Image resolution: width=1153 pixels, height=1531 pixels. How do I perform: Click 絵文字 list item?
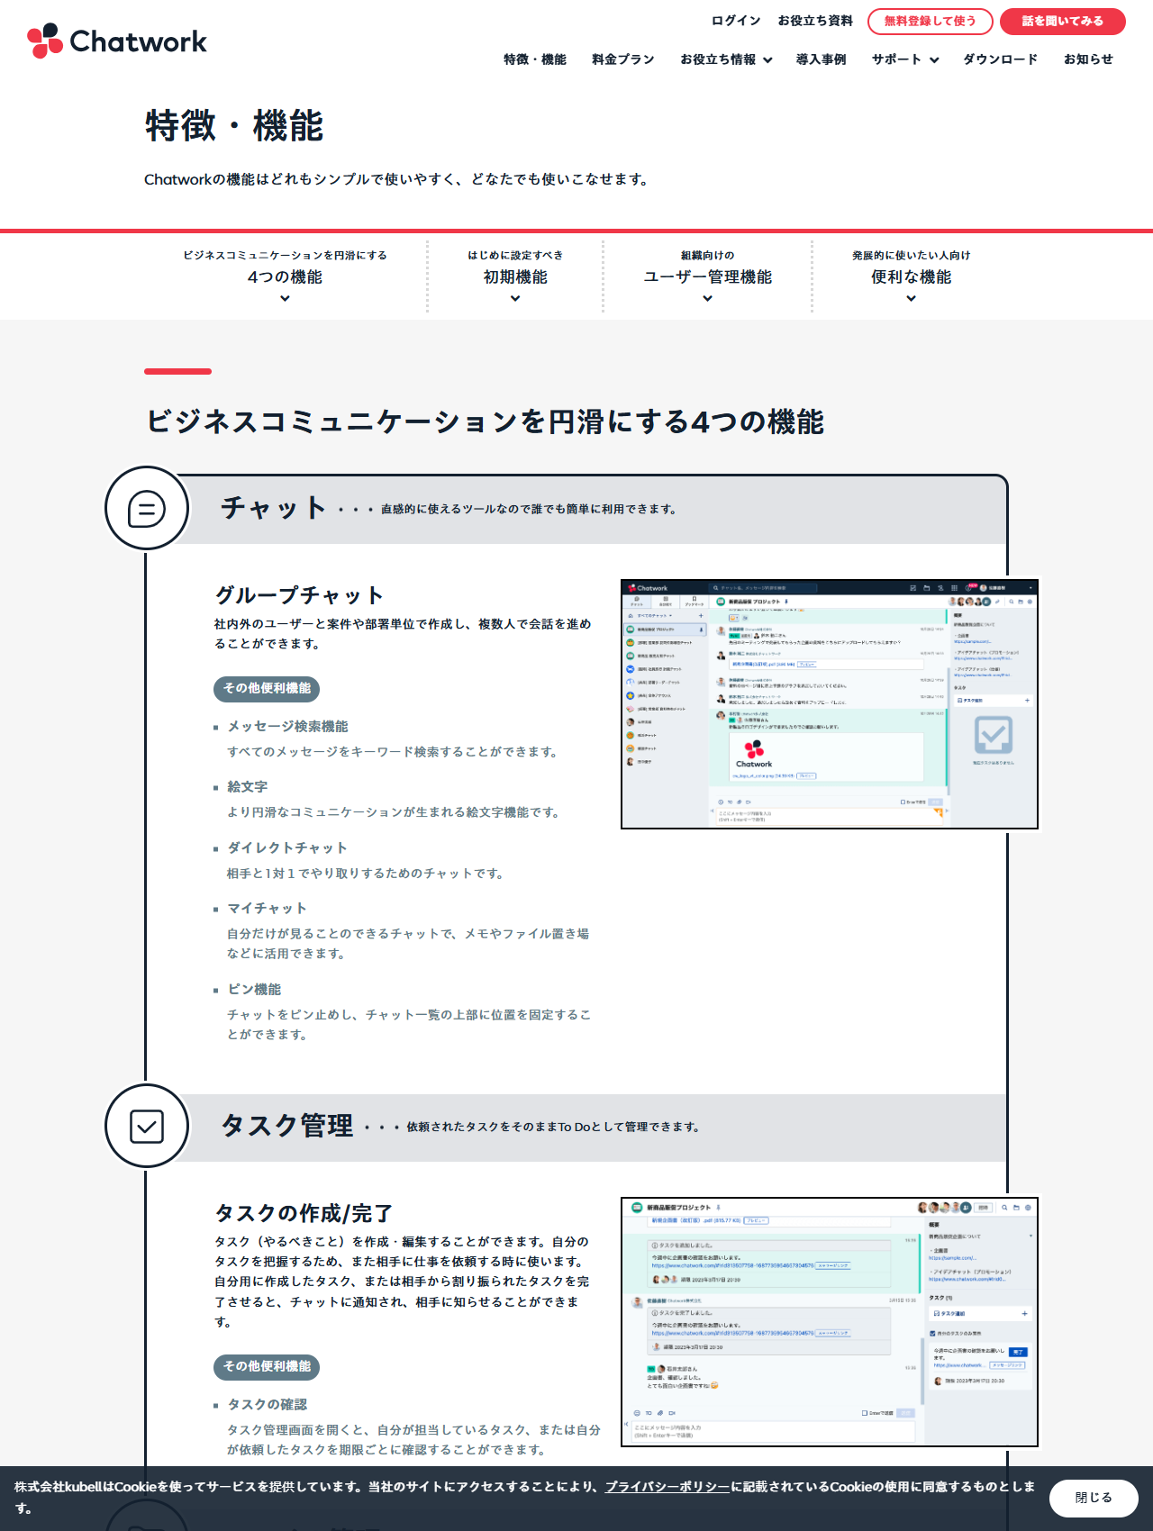click(248, 787)
